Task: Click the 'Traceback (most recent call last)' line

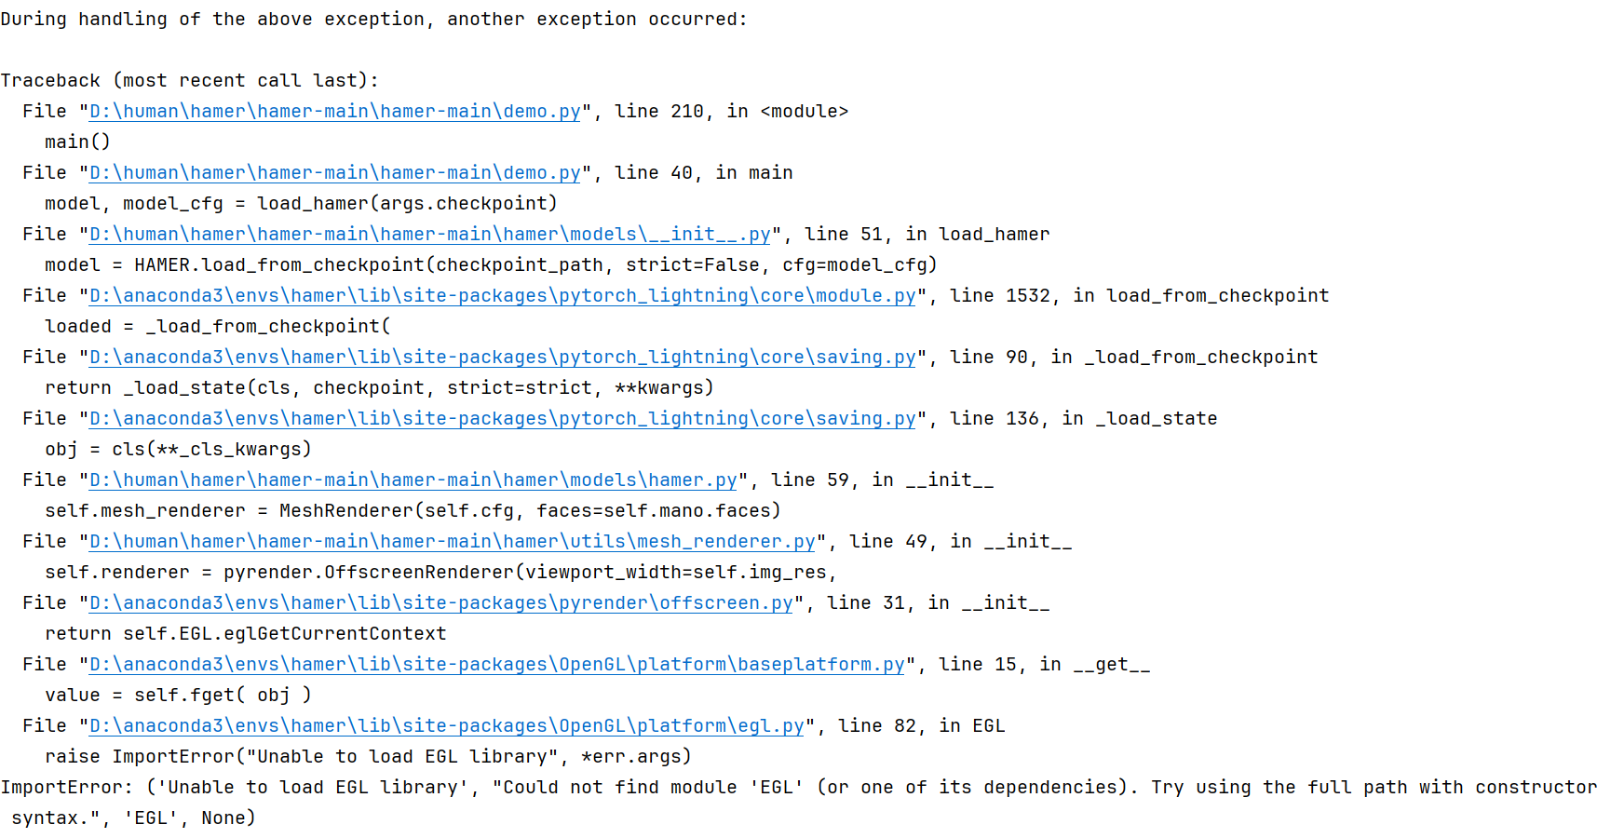Action: coord(190,81)
